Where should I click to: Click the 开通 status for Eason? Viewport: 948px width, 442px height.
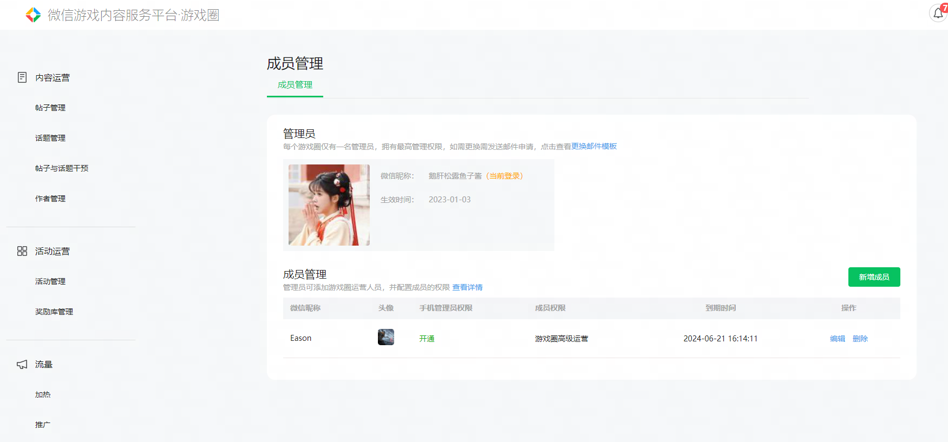pyautogui.click(x=427, y=339)
